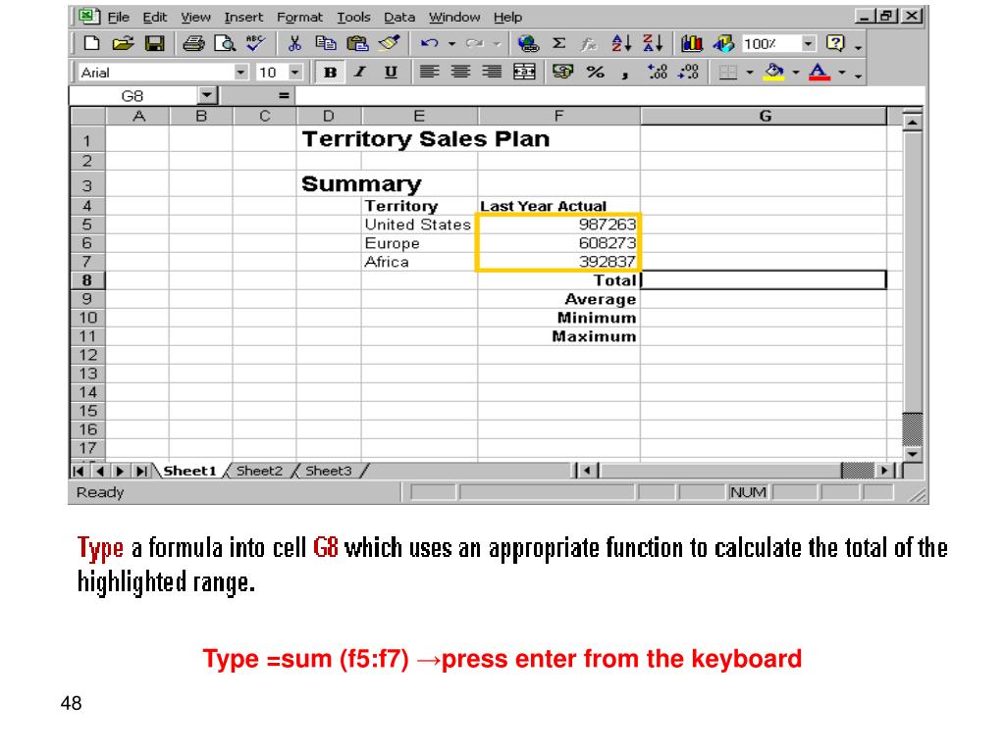Apply Currency style format
Screen dimensions: 1005x753
coord(562,72)
